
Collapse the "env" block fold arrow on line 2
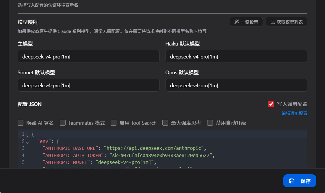(27, 143)
